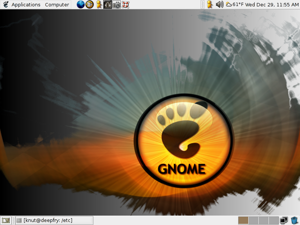Switch to the first (brown) workspace

pos(243,220)
